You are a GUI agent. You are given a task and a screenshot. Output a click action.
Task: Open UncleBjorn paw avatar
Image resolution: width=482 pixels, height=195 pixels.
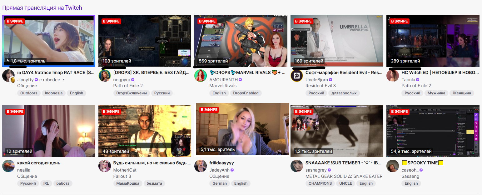click(x=297, y=76)
